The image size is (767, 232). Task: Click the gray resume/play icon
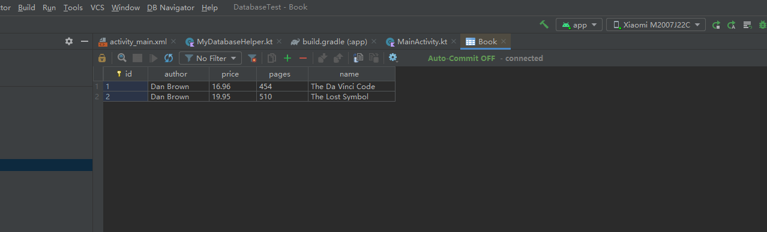[x=153, y=58]
